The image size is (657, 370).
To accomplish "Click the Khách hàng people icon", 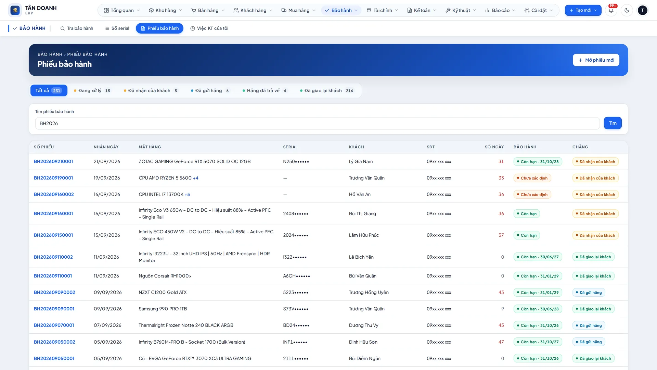I will [x=236, y=10].
